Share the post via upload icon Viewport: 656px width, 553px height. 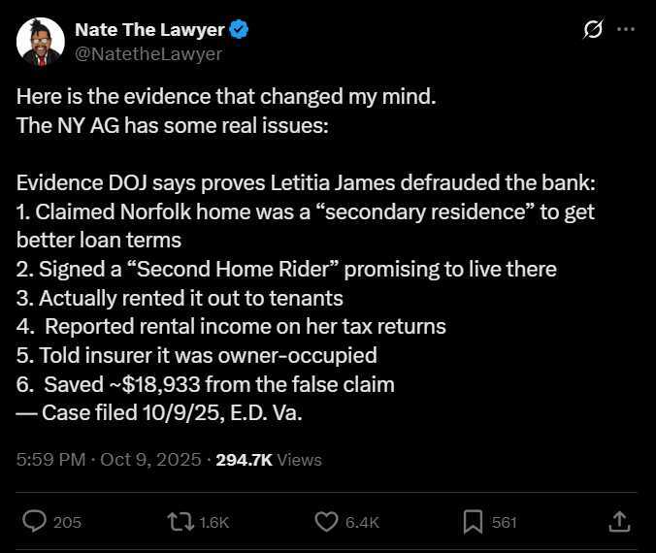tap(619, 522)
